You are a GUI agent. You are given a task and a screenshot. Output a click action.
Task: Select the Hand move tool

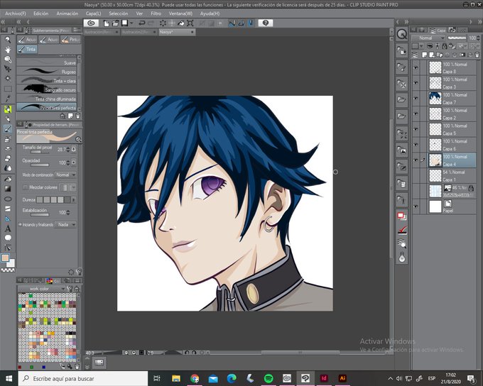click(x=8, y=50)
